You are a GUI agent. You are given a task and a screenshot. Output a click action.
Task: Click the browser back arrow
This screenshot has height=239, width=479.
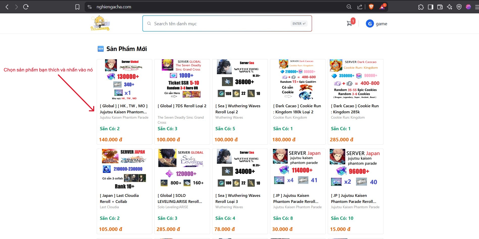pos(7,7)
